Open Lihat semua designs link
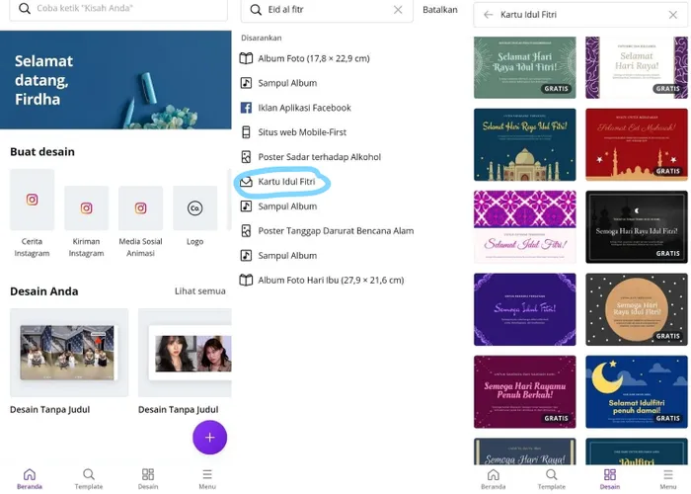 click(x=200, y=291)
